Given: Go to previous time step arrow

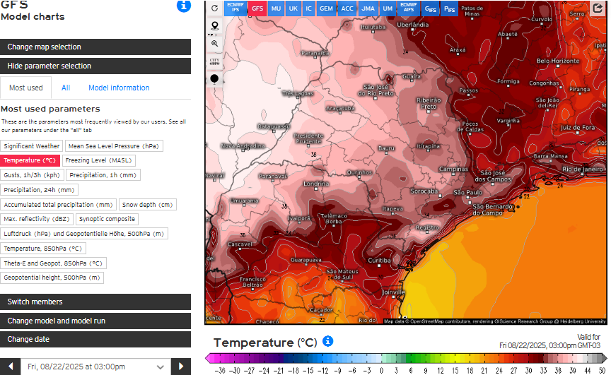Looking at the screenshot, I should pos(10,367).
